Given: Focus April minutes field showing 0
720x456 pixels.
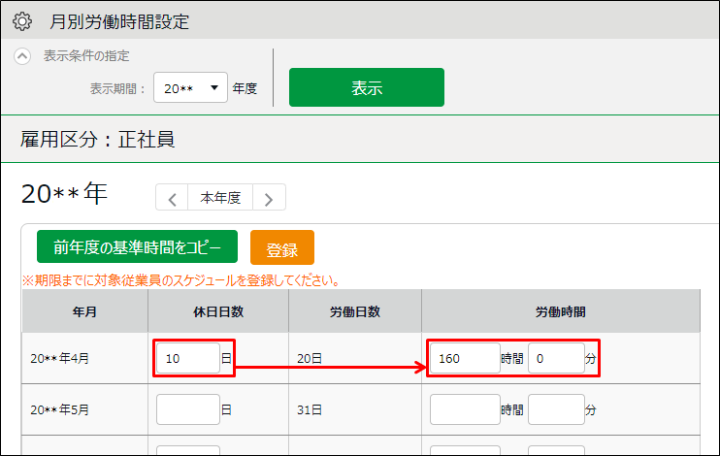Looking at the screenshot, I should pyautogui.click(x=556, y=358).
